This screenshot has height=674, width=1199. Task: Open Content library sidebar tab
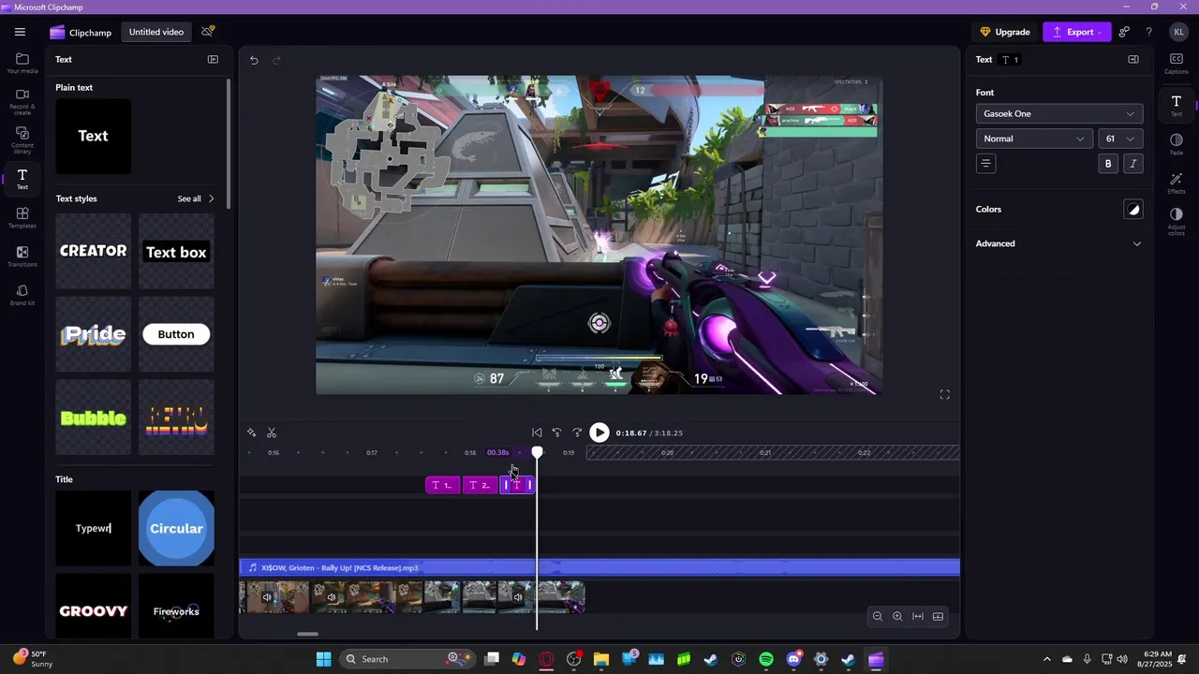coord(22,140)
